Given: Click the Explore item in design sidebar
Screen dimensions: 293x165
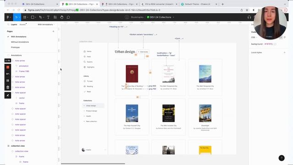Looking at the screenshot, I should (90, 62).
